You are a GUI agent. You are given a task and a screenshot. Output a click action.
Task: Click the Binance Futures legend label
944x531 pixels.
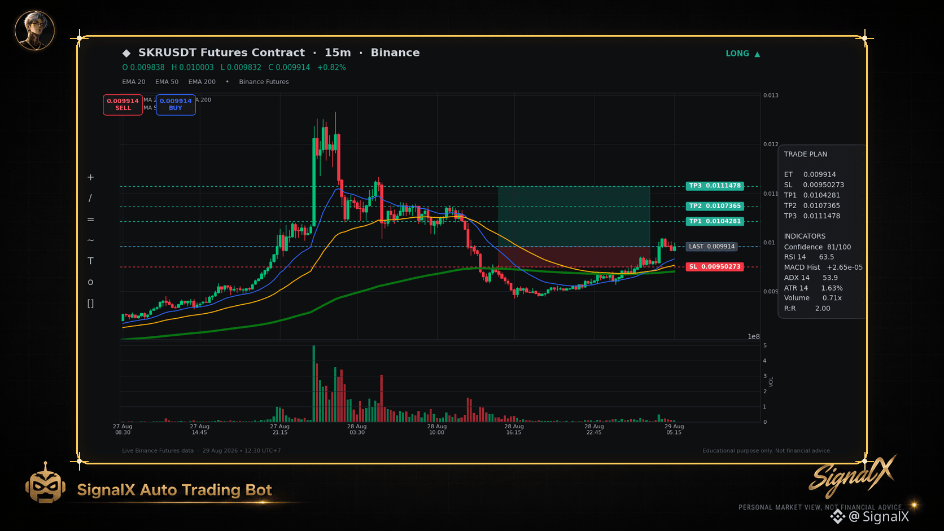(264, 82)
